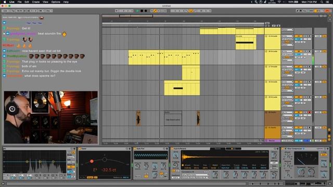333x187 pixels.
Task: Toggle the Key map mode button
Action: 305,10
